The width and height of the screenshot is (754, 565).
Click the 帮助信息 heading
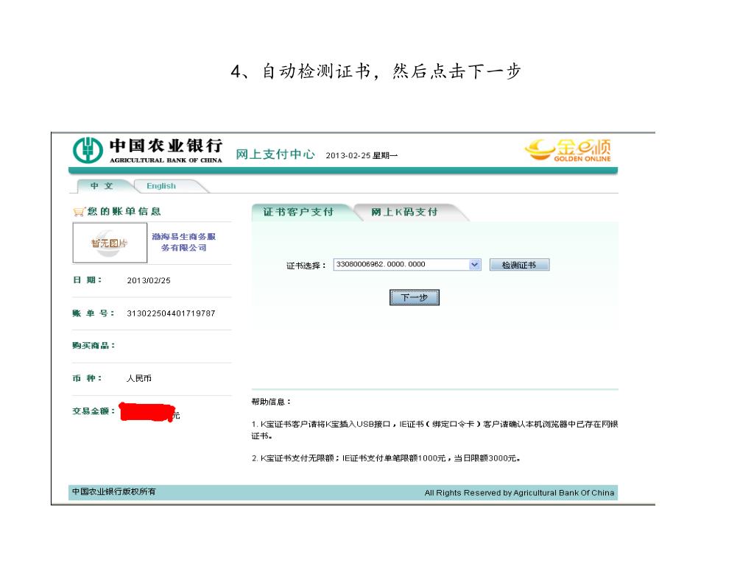271,402
